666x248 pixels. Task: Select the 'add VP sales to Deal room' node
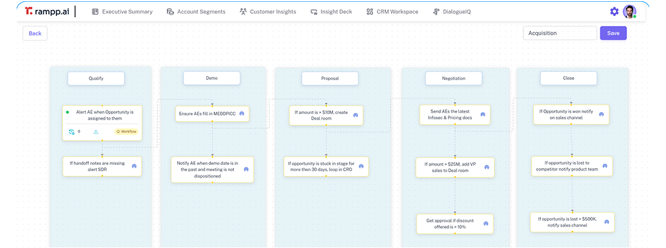click(x=449, y=167)
